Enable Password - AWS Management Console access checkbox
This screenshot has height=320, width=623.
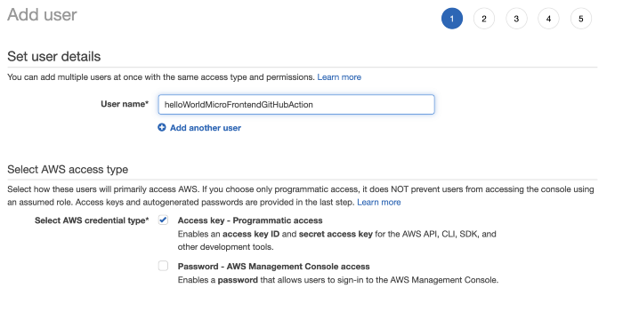(163, 266)
